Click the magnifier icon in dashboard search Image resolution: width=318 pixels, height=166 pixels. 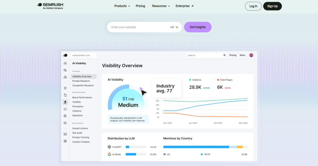pos(225,55)
